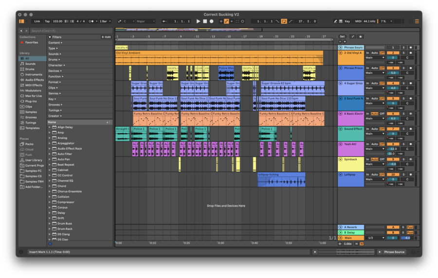Click the Automation Arm button

point(226,21)
